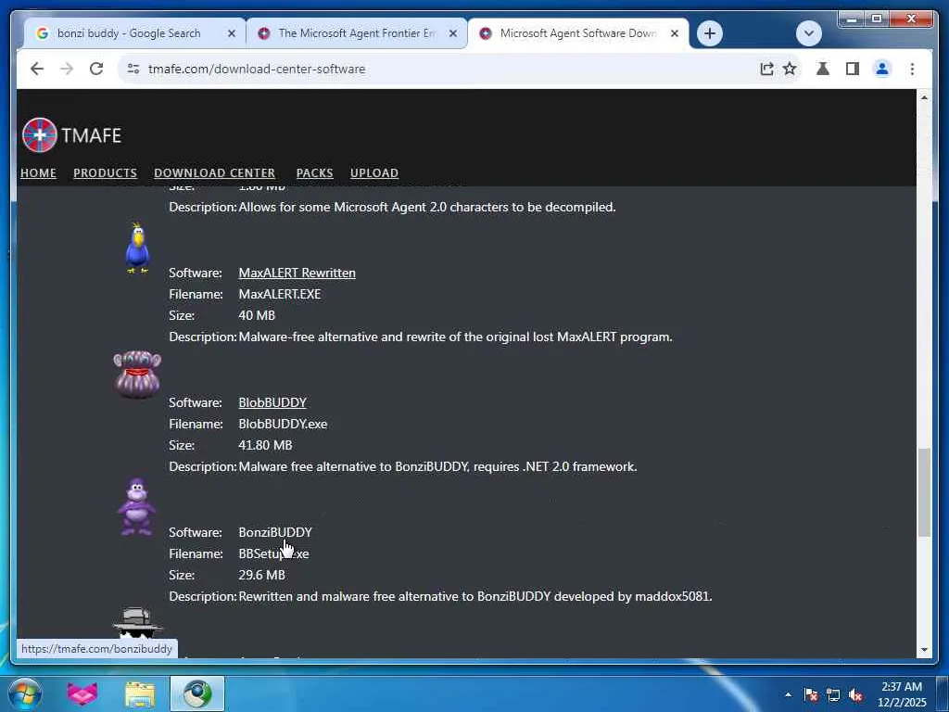Open a new tab with plus button

709,33
